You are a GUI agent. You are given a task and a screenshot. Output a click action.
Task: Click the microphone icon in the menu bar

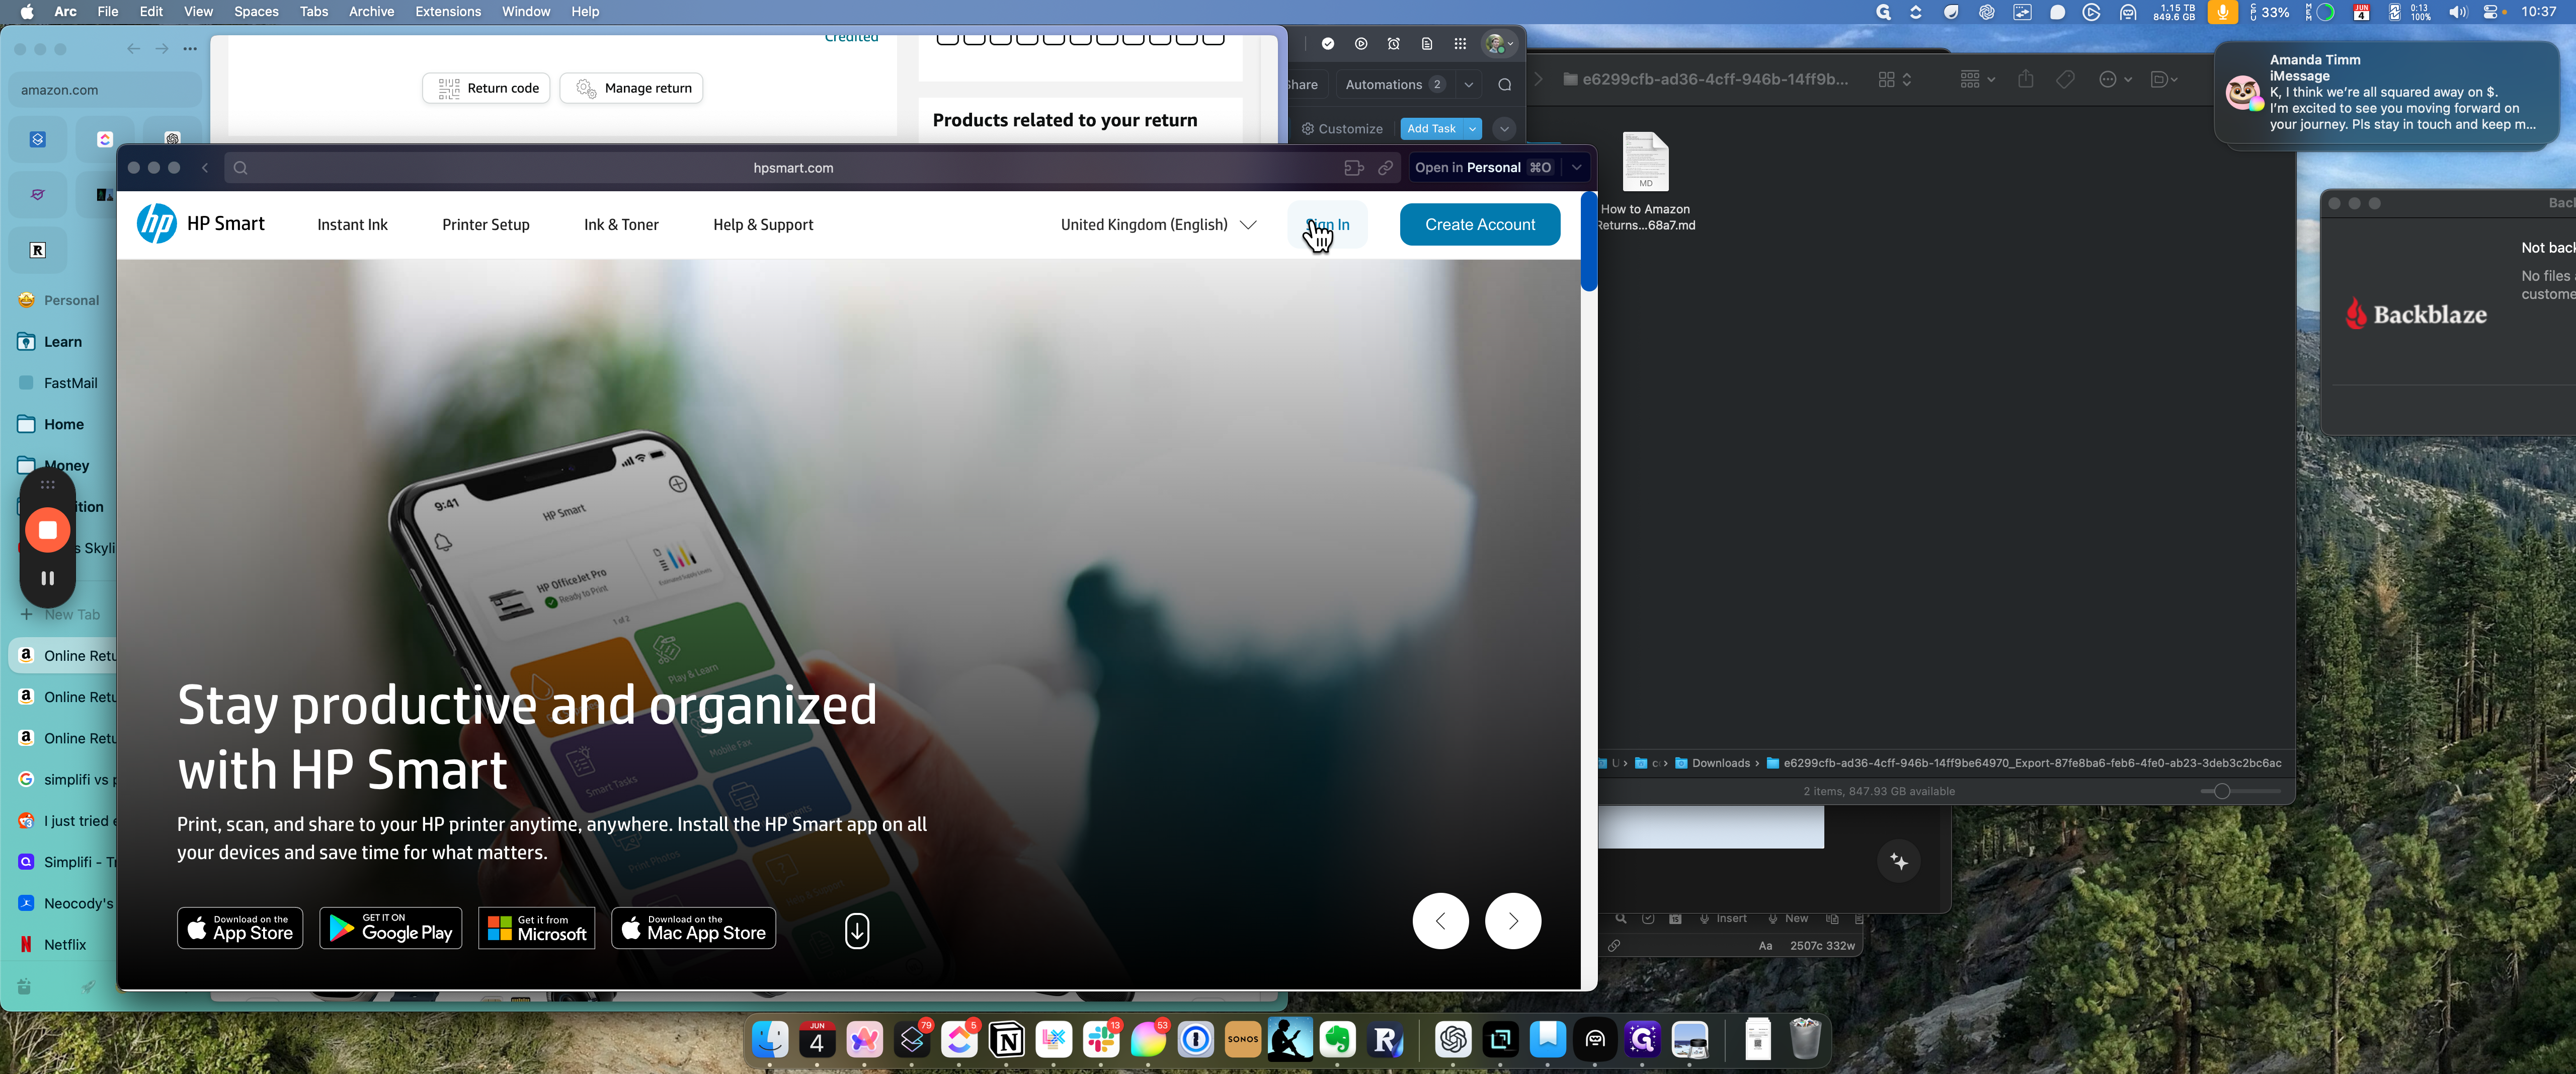tap(2222, 12)
